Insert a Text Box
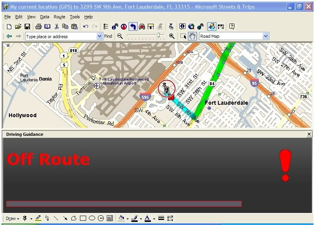315x225 pixels. (x=110, y=218)
